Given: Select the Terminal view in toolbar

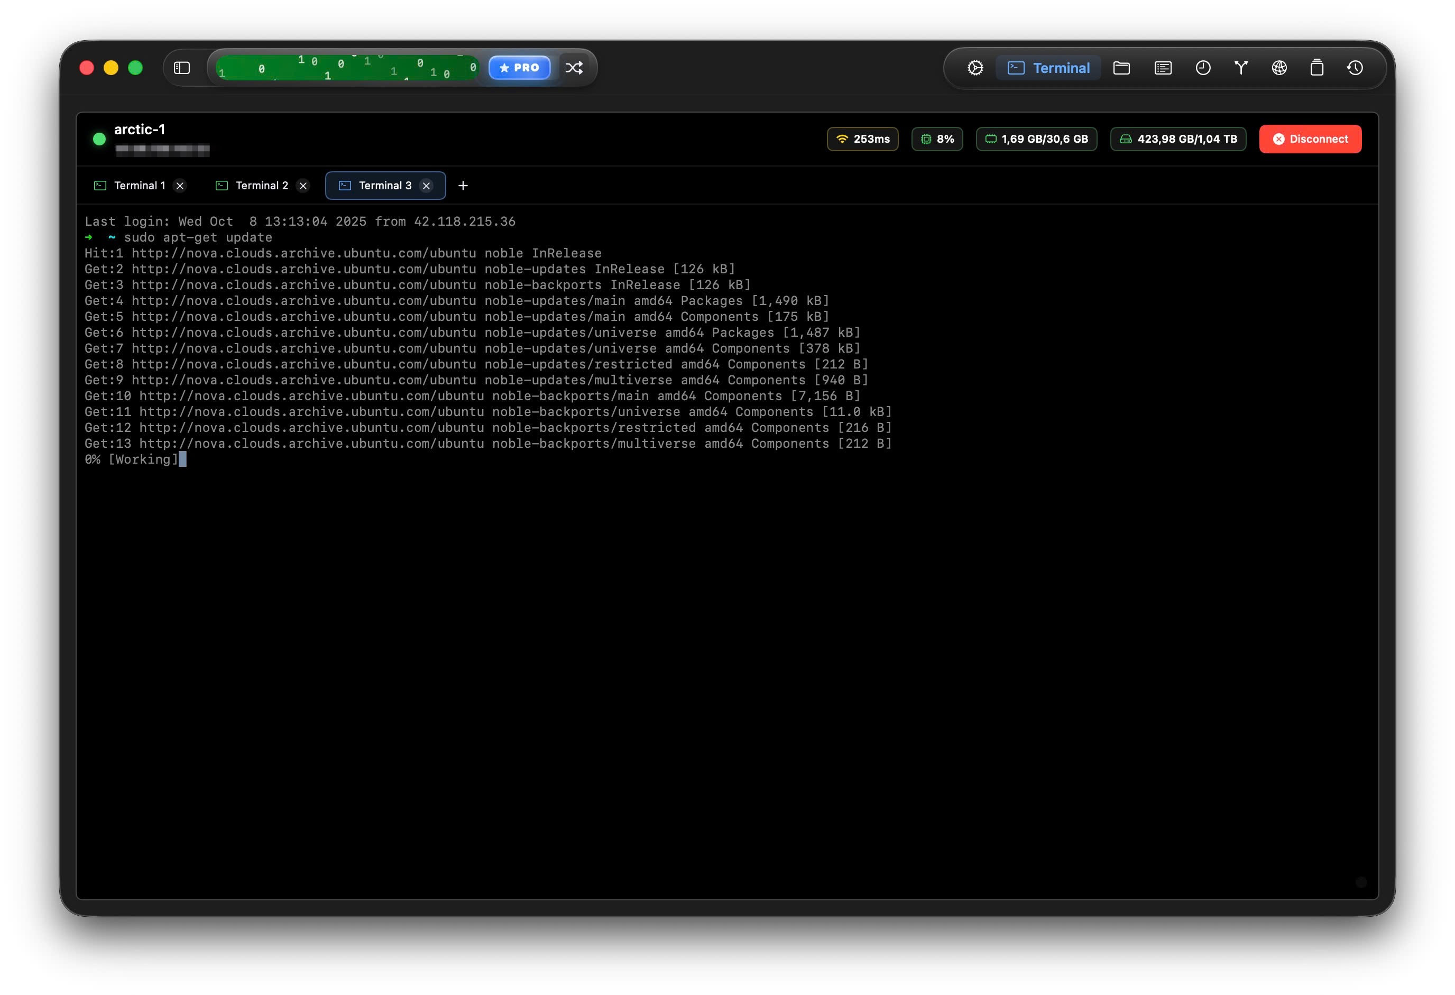Looking at the screenshot, I should [x=1048, y=68].
